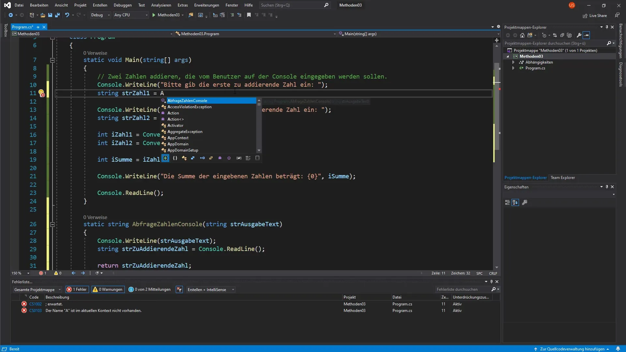Click the bookmark toolbar icon
The width and height of the screenshot is (626, 352).
coord(249,15)
